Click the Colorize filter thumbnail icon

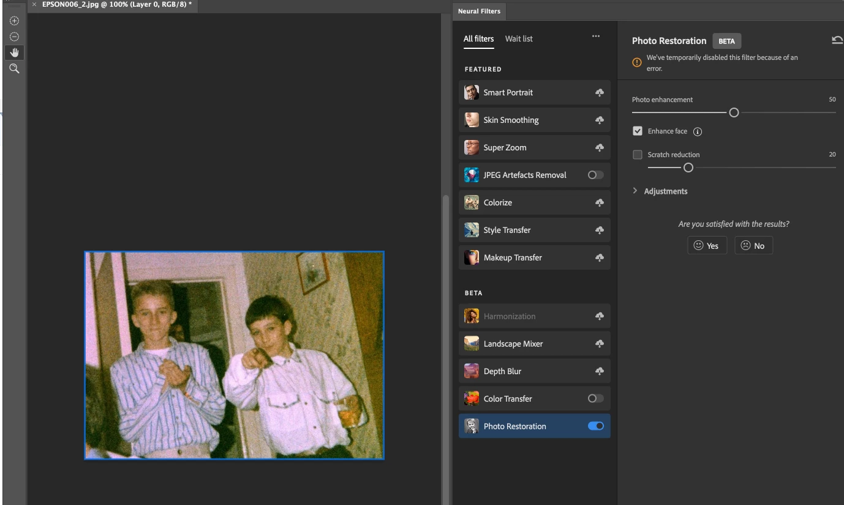pos(472,202)
